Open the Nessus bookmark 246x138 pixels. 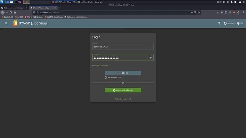coord(38,17)
